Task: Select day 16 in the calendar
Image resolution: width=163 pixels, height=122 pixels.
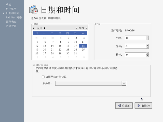Action: coord(68,46)
